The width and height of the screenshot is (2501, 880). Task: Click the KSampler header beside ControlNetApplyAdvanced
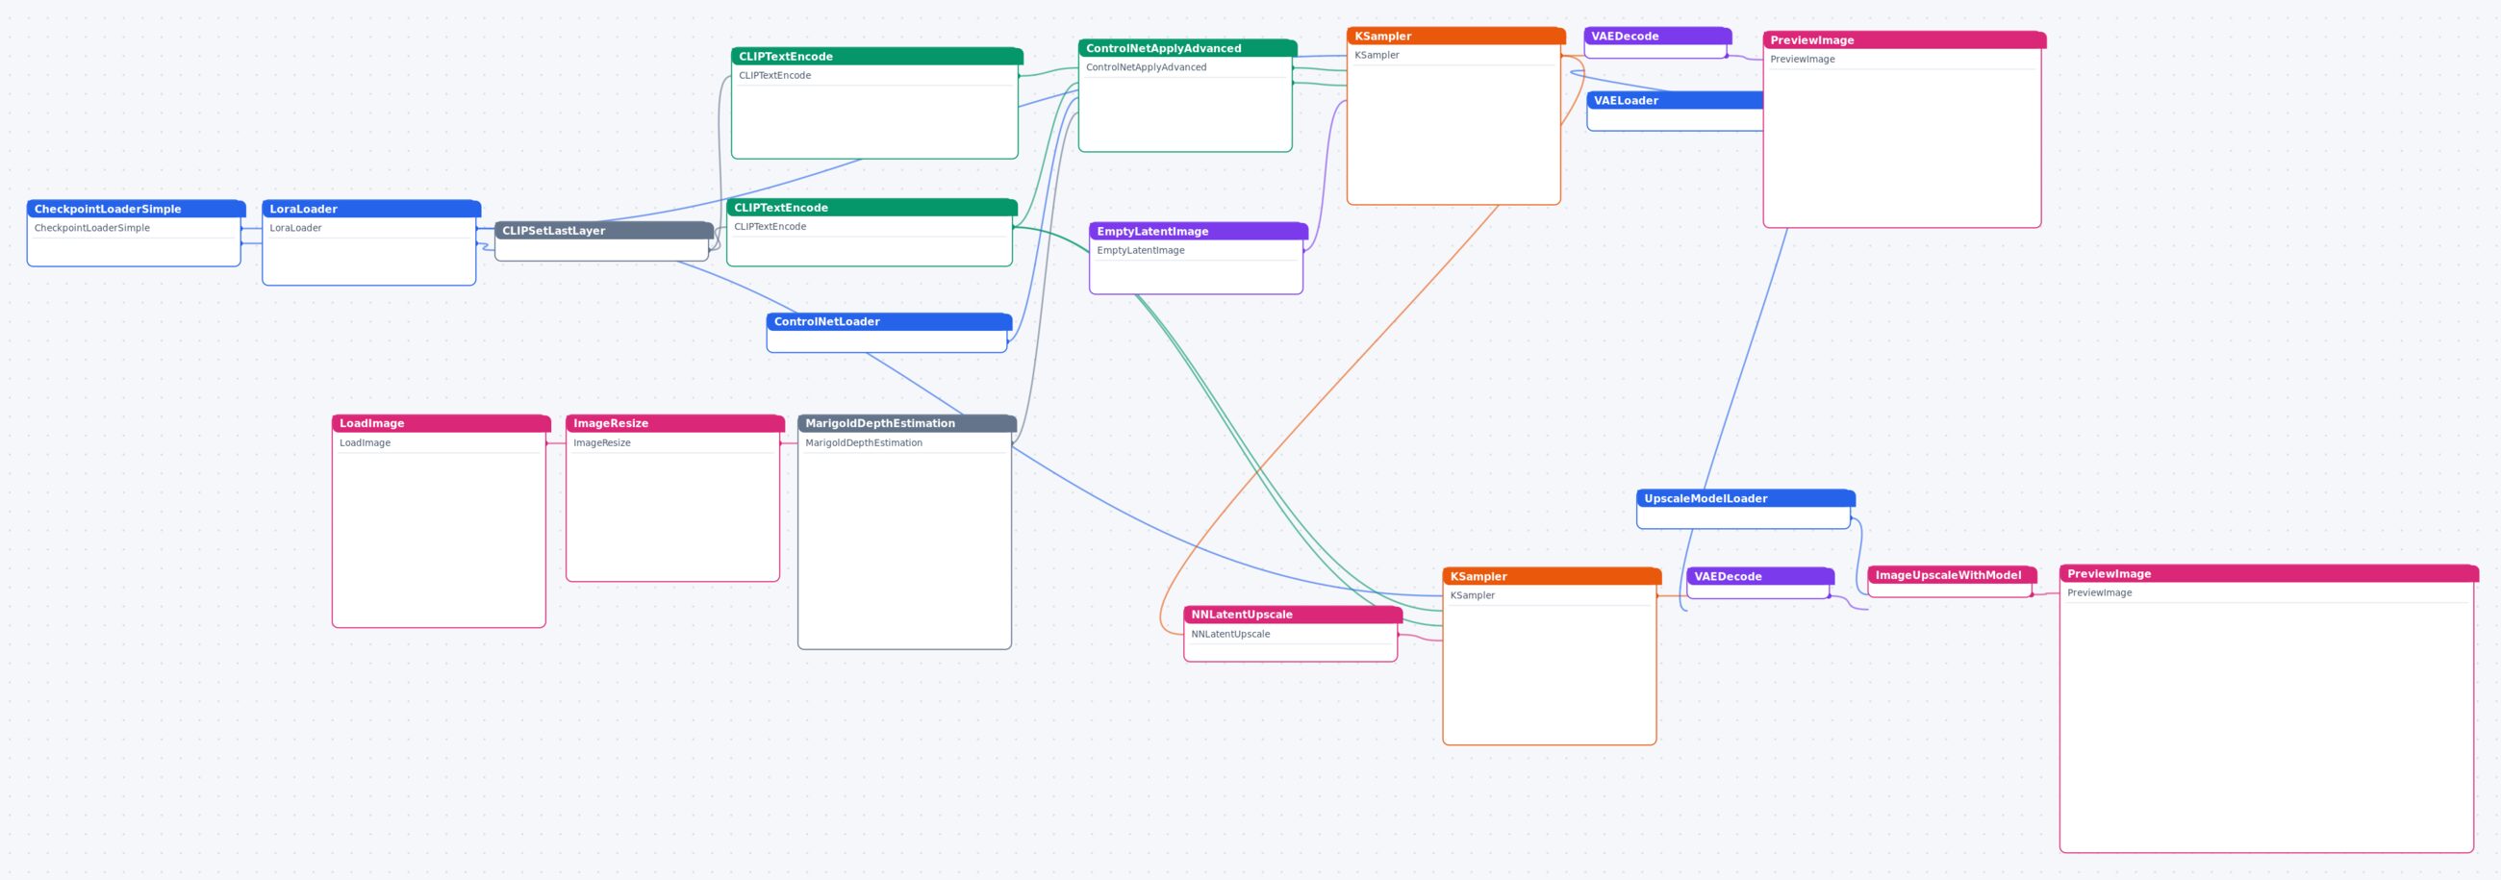tap(1456, 36)
